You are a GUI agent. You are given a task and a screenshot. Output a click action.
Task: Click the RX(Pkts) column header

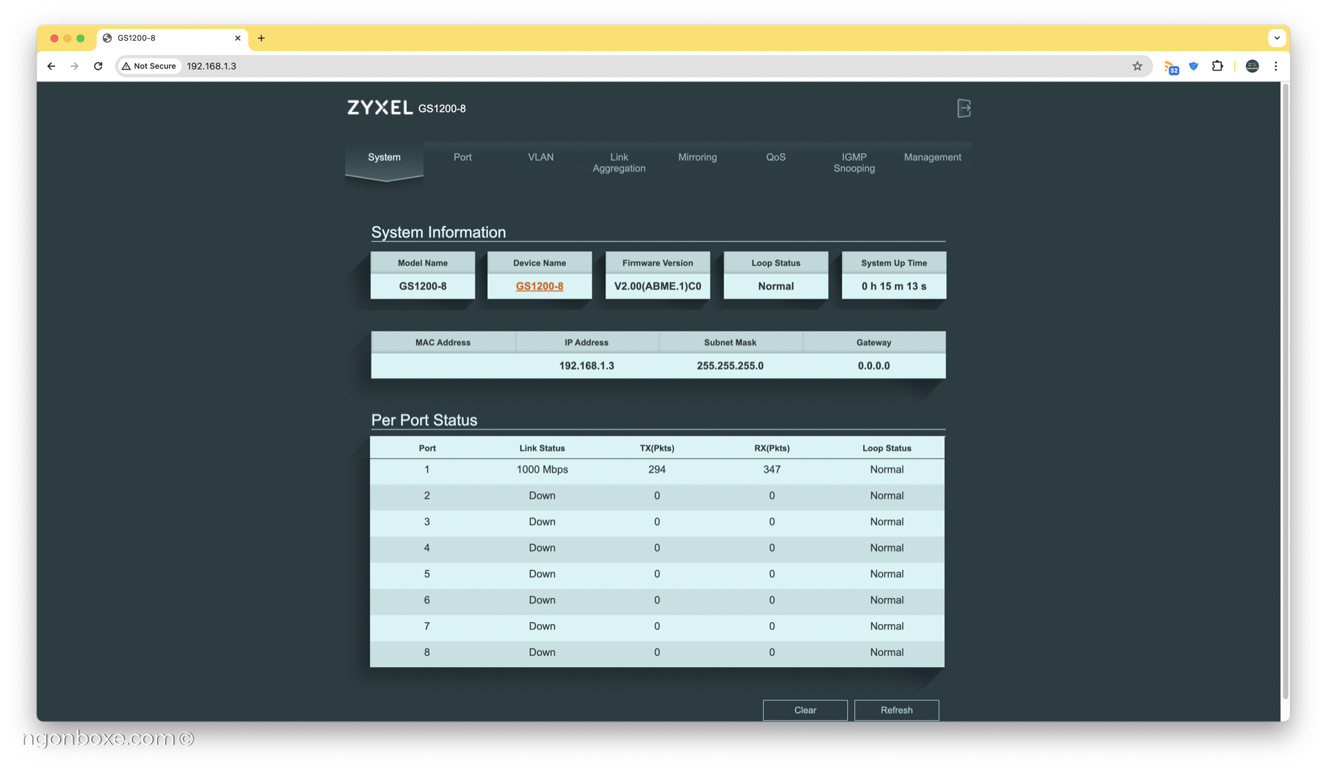[x=771, y=448]
